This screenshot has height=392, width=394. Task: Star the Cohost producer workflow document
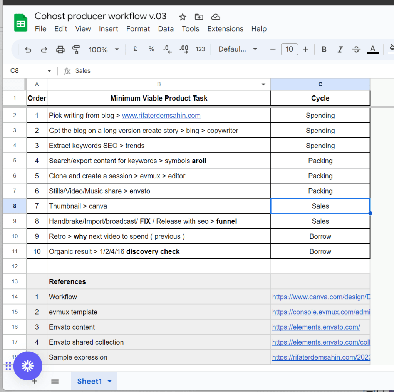183,17
